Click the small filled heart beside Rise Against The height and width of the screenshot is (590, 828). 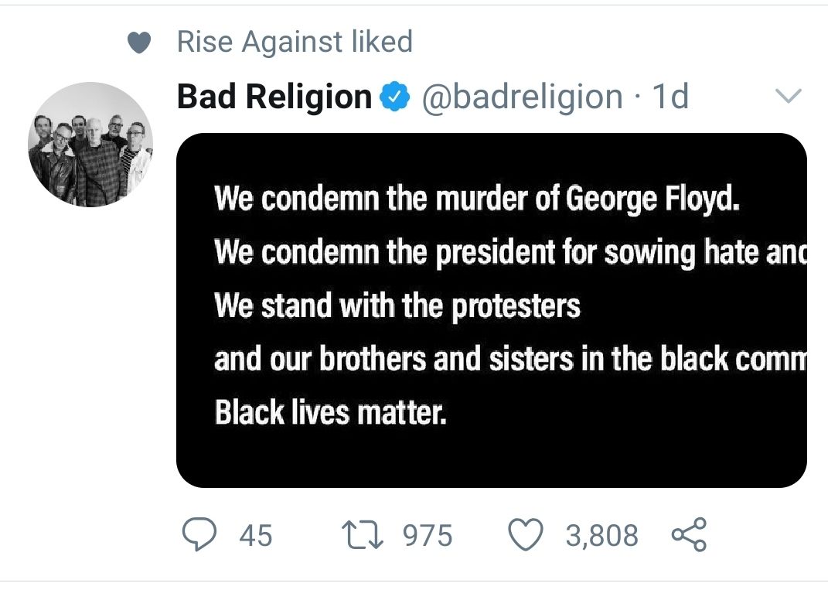point(138,43)
